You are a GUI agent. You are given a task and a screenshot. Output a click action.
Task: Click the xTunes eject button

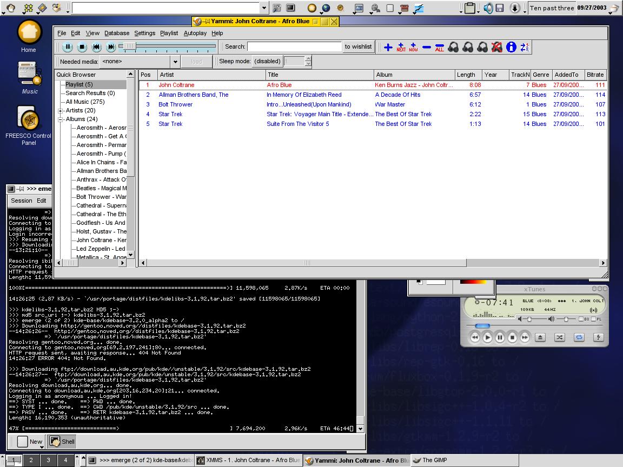[540, 337]
